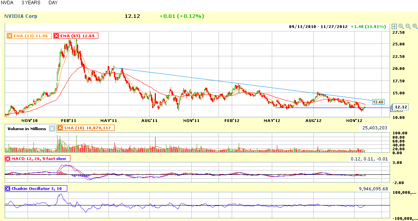The width and height of the screenshot is (418, 221).
Task: Click the last price 12.12 in header
Action: click(132, 16)
